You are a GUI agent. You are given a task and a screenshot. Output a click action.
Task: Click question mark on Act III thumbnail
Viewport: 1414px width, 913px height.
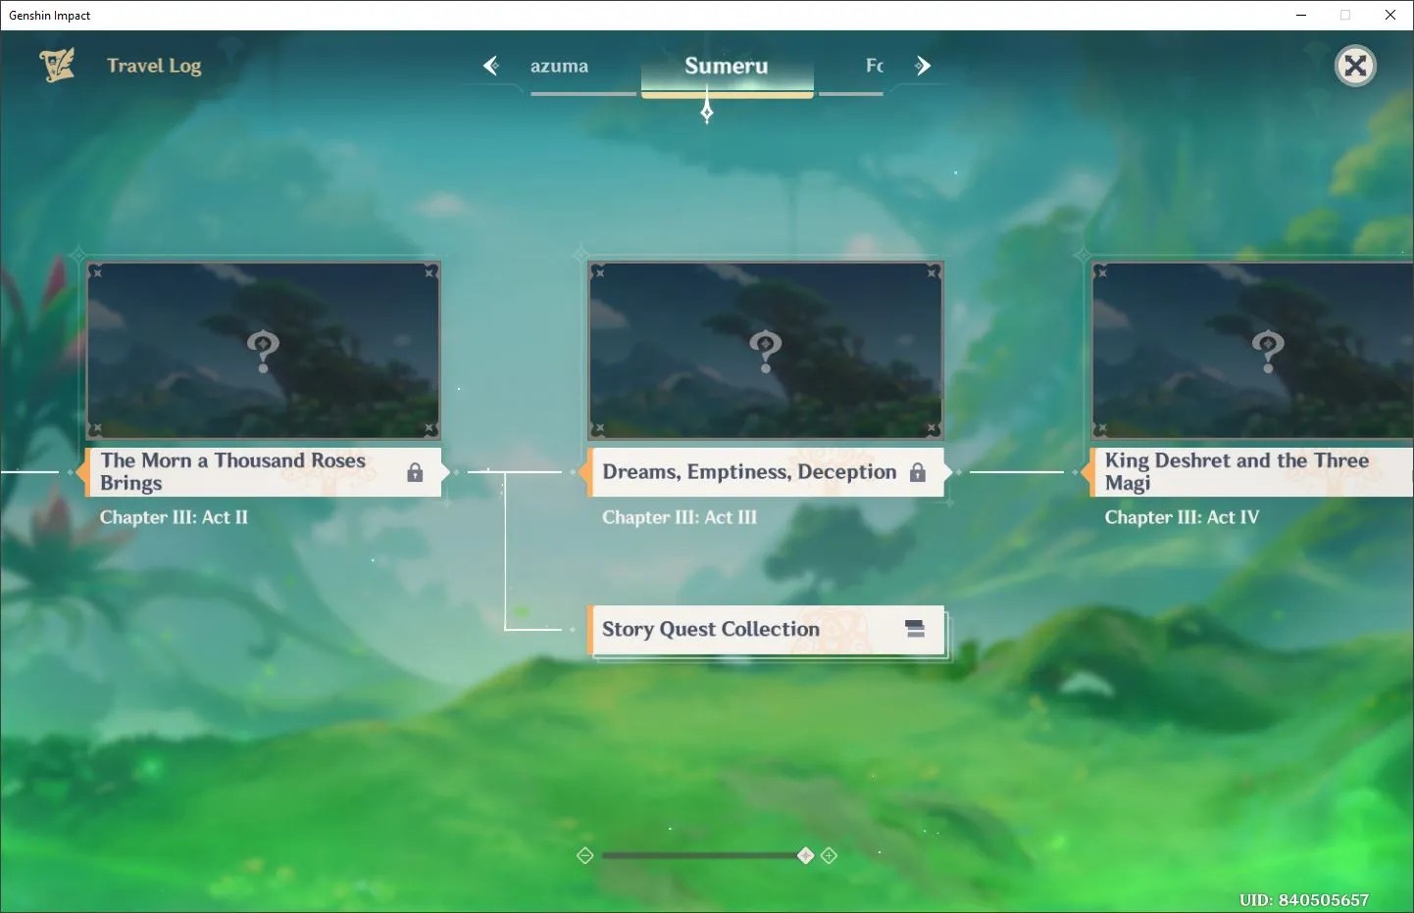(x=766, y=351)
